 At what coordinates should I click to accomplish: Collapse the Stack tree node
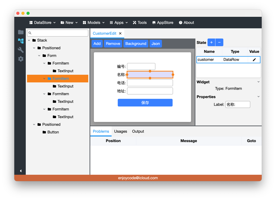click(29, 40)
